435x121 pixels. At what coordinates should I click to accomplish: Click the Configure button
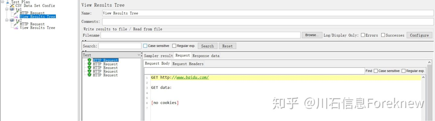[419, 35]
